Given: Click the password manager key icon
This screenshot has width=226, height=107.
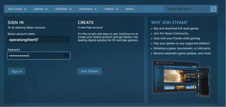Looking at the screenshot, I should point(66,56).
